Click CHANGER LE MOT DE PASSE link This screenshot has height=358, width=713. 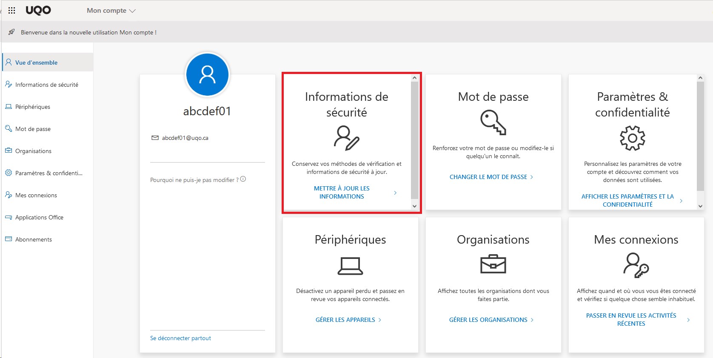tap(488, 177)
